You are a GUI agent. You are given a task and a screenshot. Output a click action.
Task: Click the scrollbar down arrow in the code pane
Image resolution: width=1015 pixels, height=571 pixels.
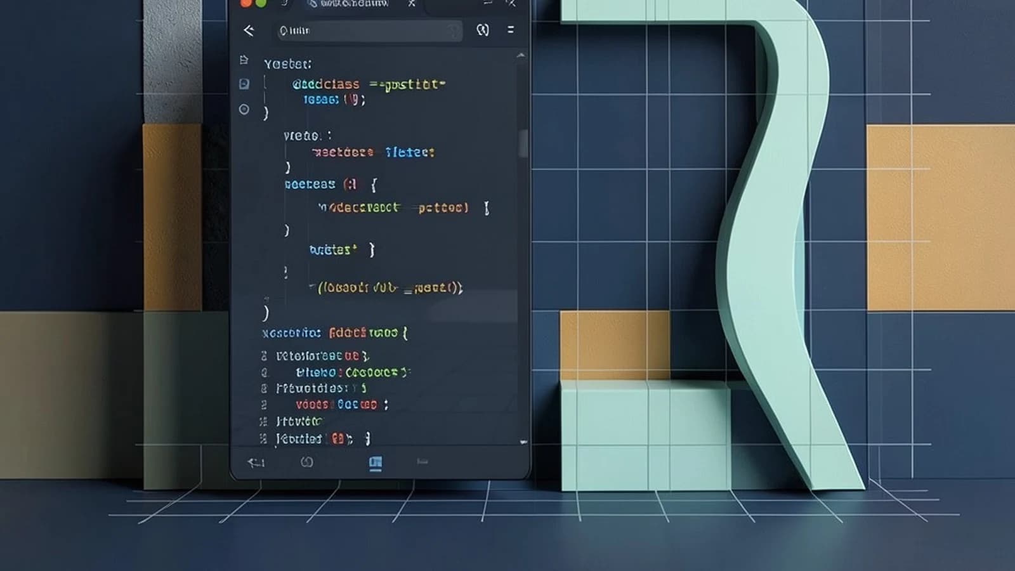click(x=523, y=442)
